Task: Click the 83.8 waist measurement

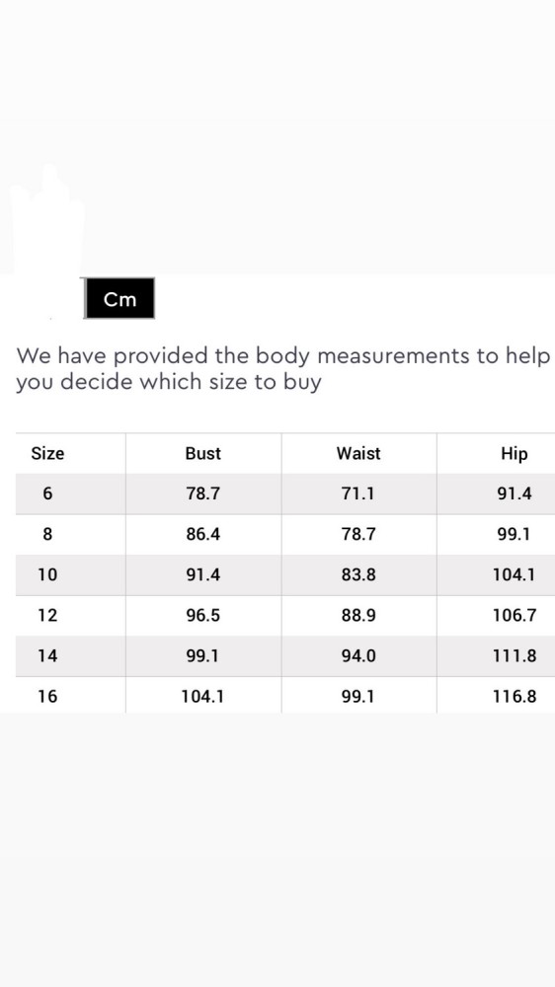Action: (x=358, y=574)
